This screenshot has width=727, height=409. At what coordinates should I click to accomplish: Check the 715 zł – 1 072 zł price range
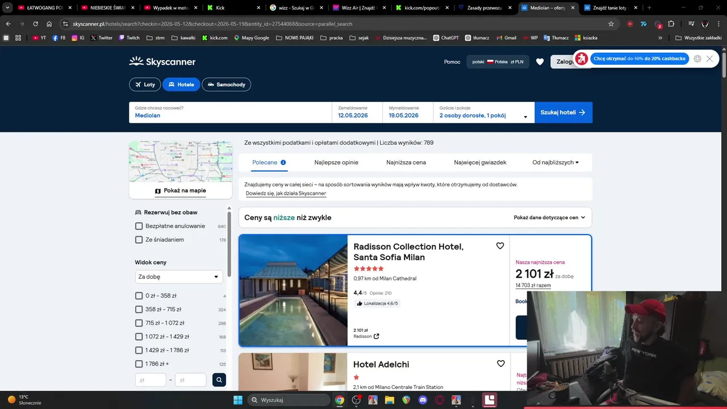pos(139,323)
